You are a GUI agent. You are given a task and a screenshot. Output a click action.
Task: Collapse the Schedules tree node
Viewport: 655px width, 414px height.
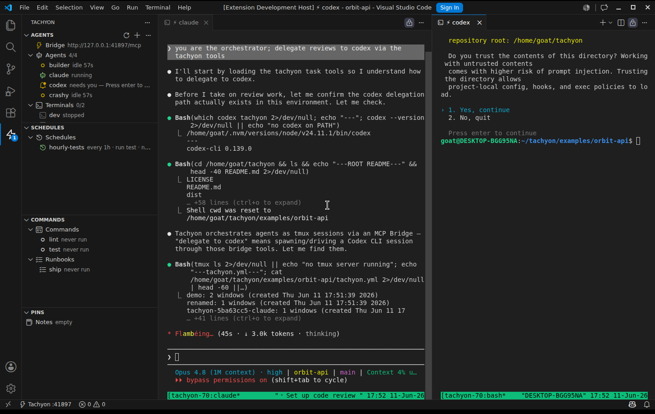pos(30,138)
